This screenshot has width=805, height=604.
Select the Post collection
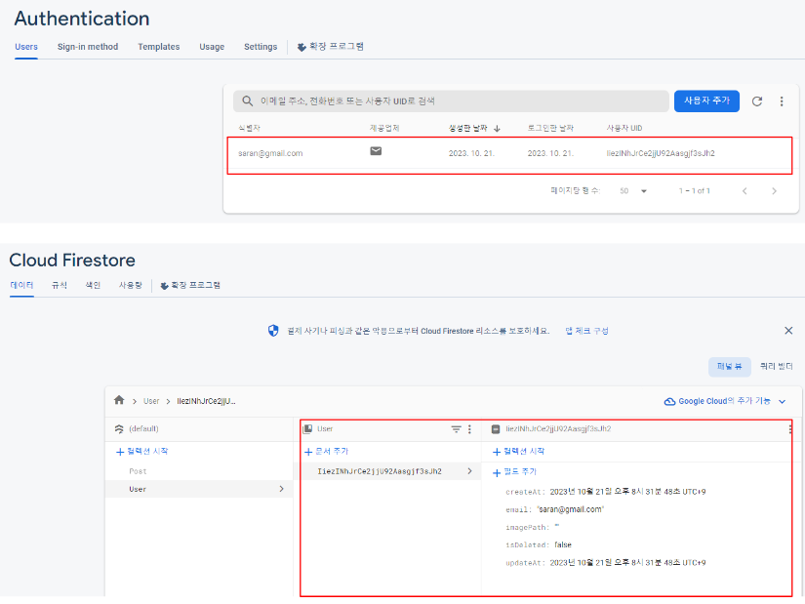click(x=139, y=471)
